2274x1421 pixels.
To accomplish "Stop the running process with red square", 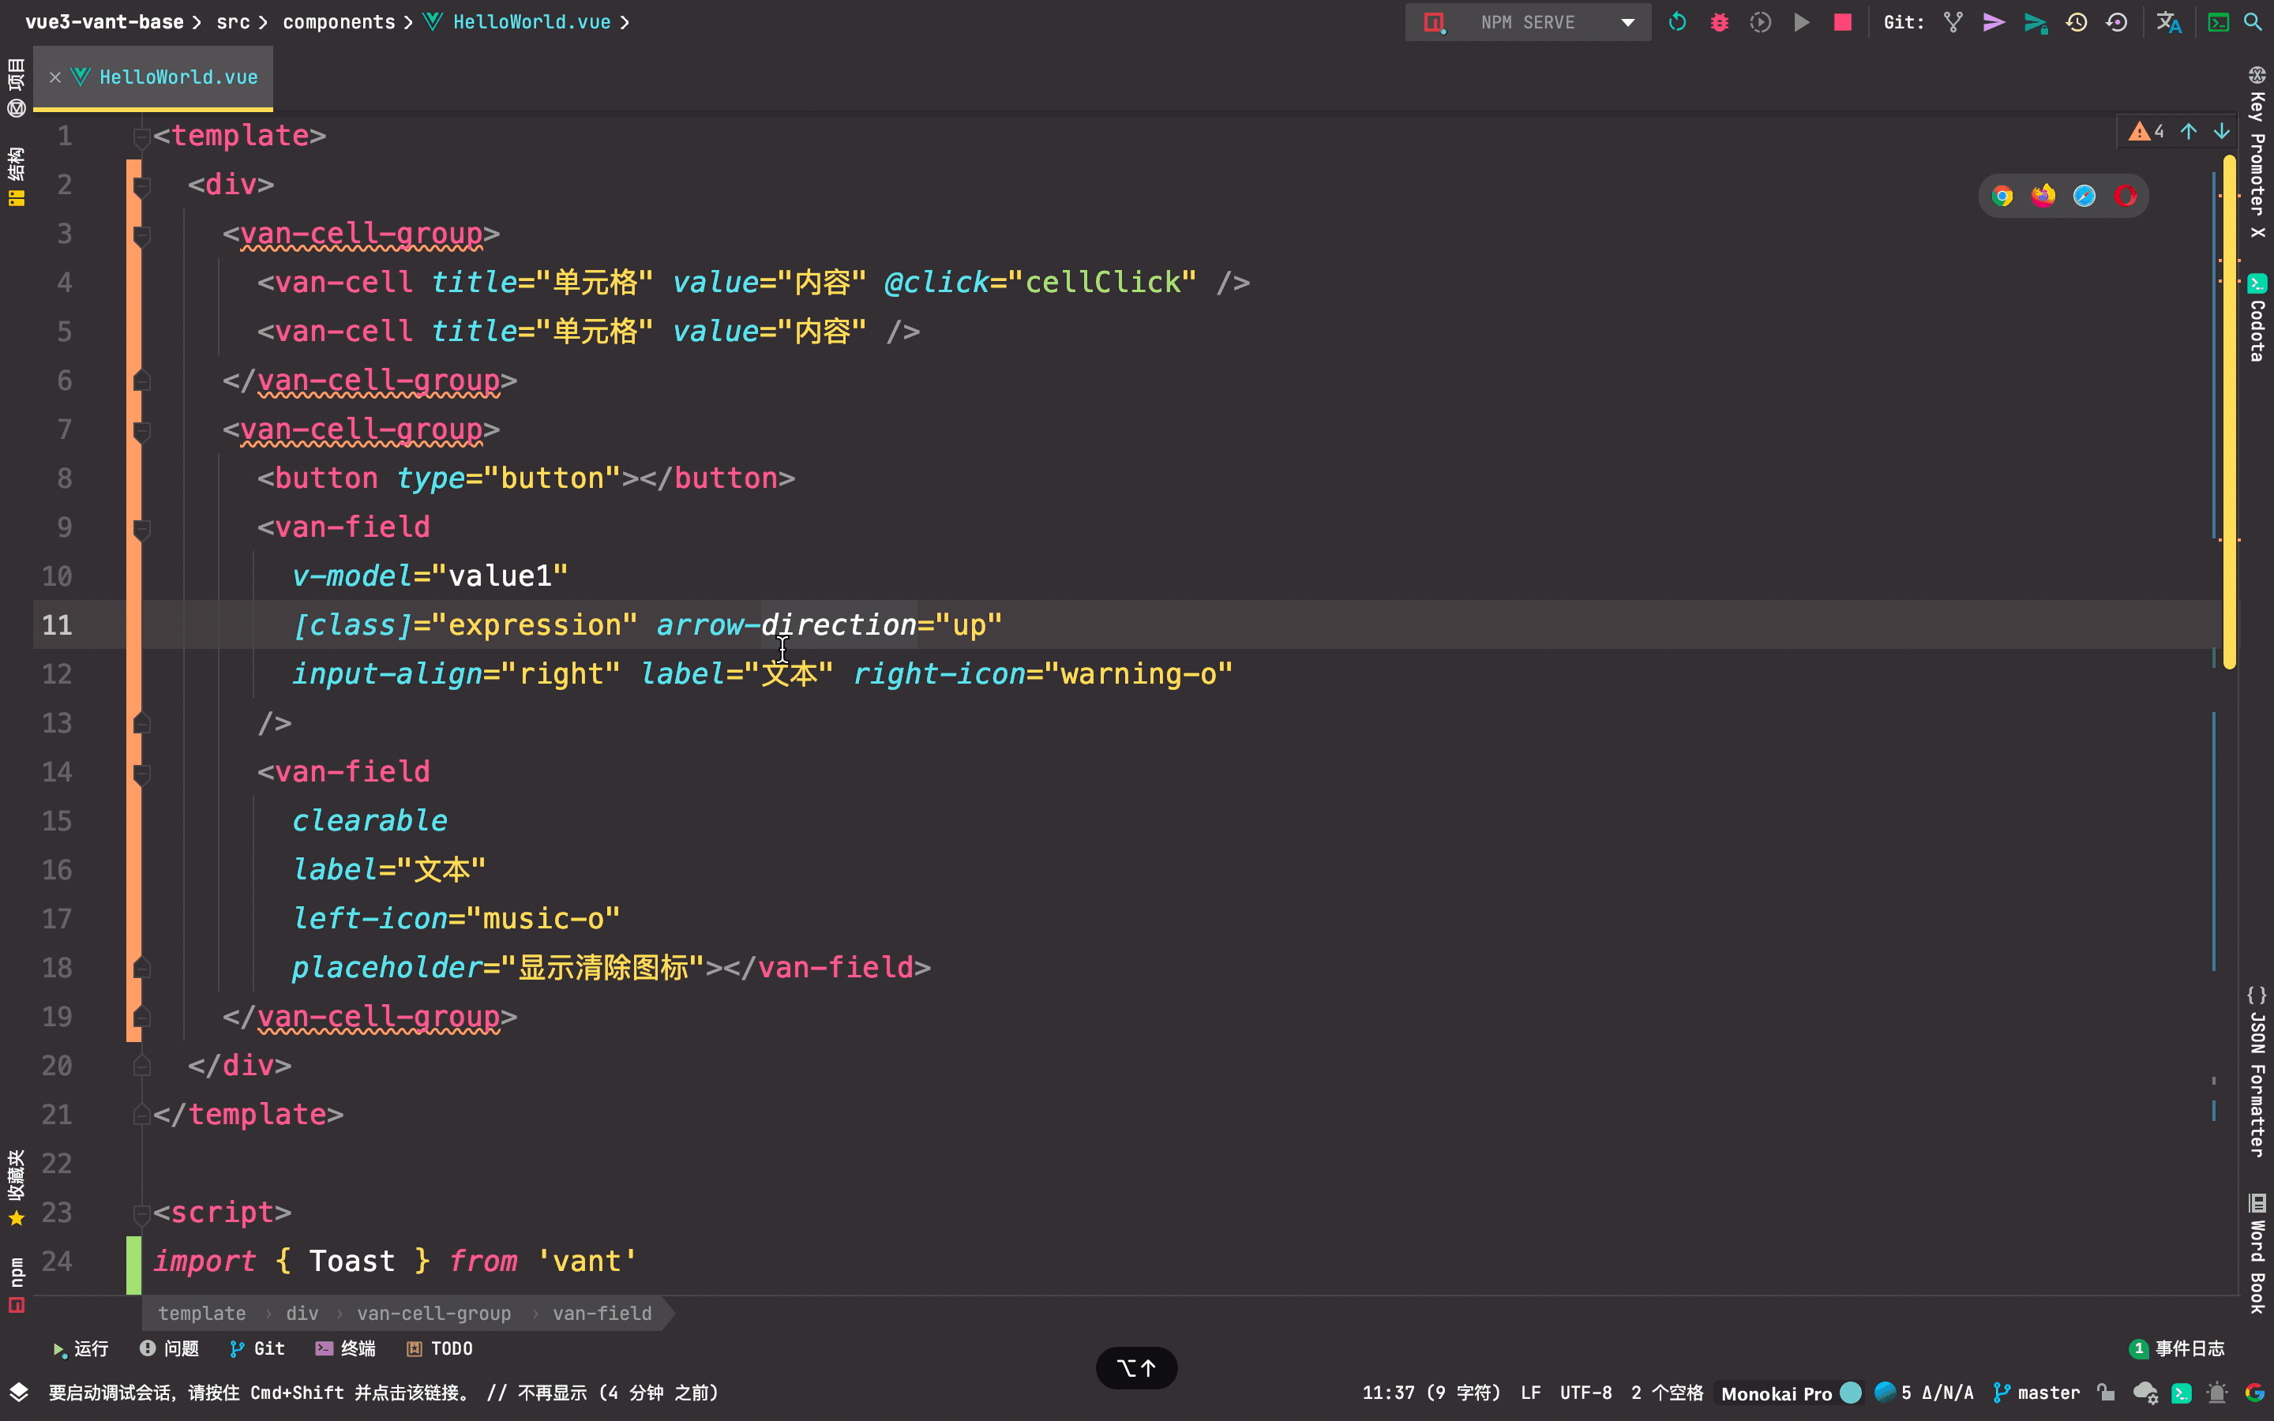I will [x=1843, y=21].
